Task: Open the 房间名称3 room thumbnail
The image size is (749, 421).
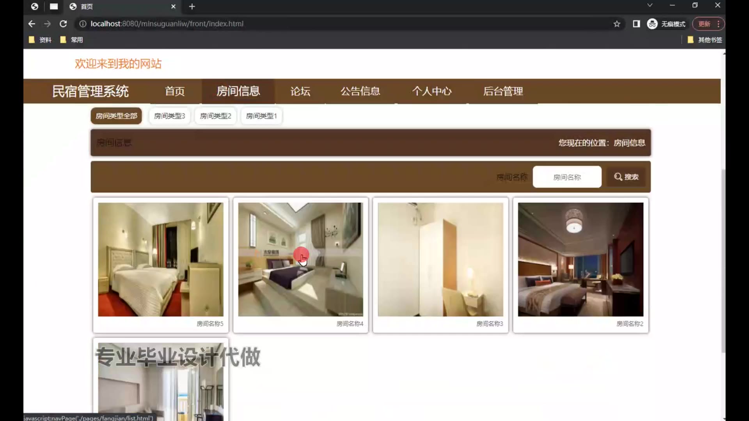Action: pyautogui.click(x=440, y=259)
